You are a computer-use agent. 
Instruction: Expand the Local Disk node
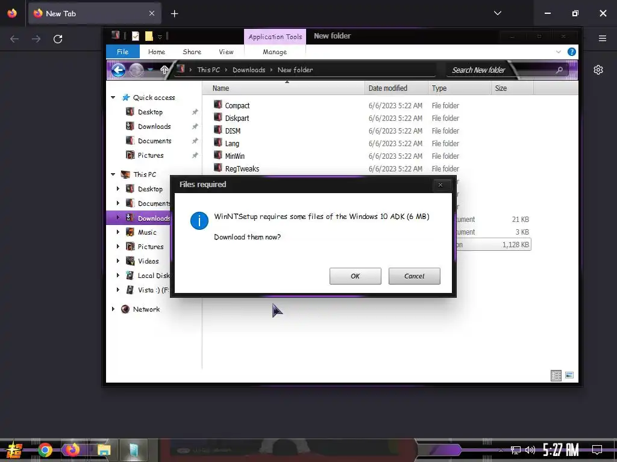pos(118,276)
